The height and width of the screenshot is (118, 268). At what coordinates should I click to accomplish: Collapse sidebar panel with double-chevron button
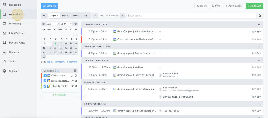[x=44, y=15]
